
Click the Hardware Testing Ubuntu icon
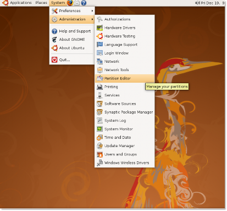pyautogui.click(x=99, y=36)
